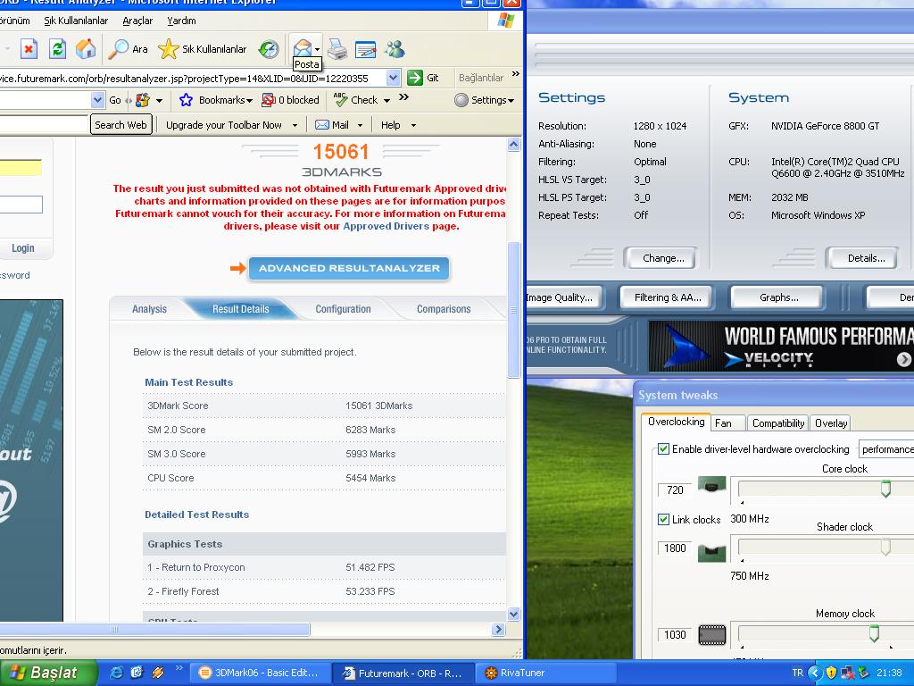
Task: Open the Messenger icon in IE toolbar
Action: [395, 49]
